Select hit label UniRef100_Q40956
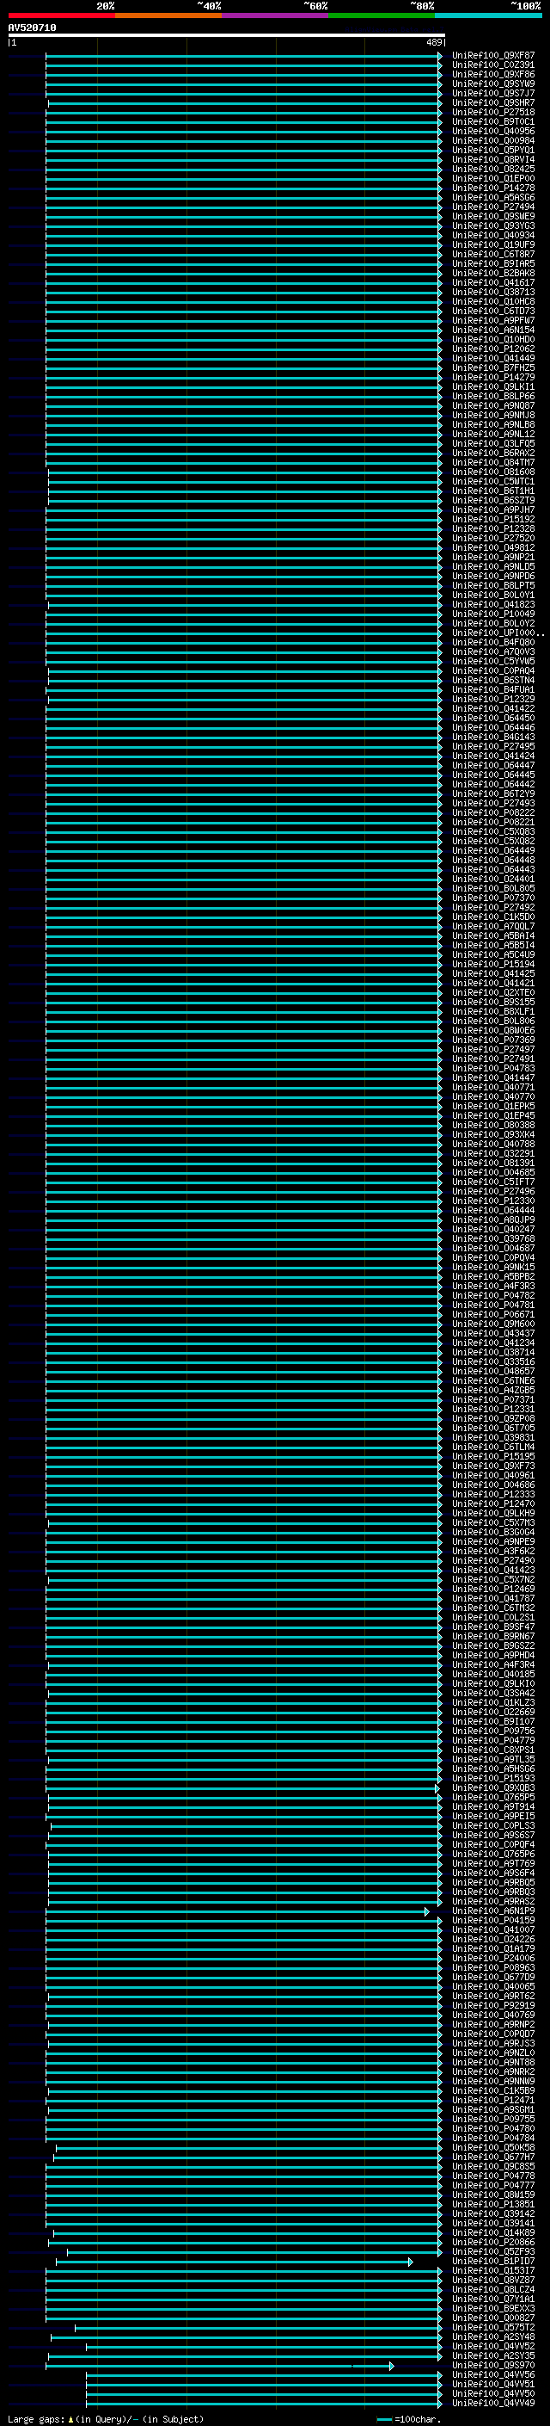The width and height of the screenshot is (550, 2426). 493,131
